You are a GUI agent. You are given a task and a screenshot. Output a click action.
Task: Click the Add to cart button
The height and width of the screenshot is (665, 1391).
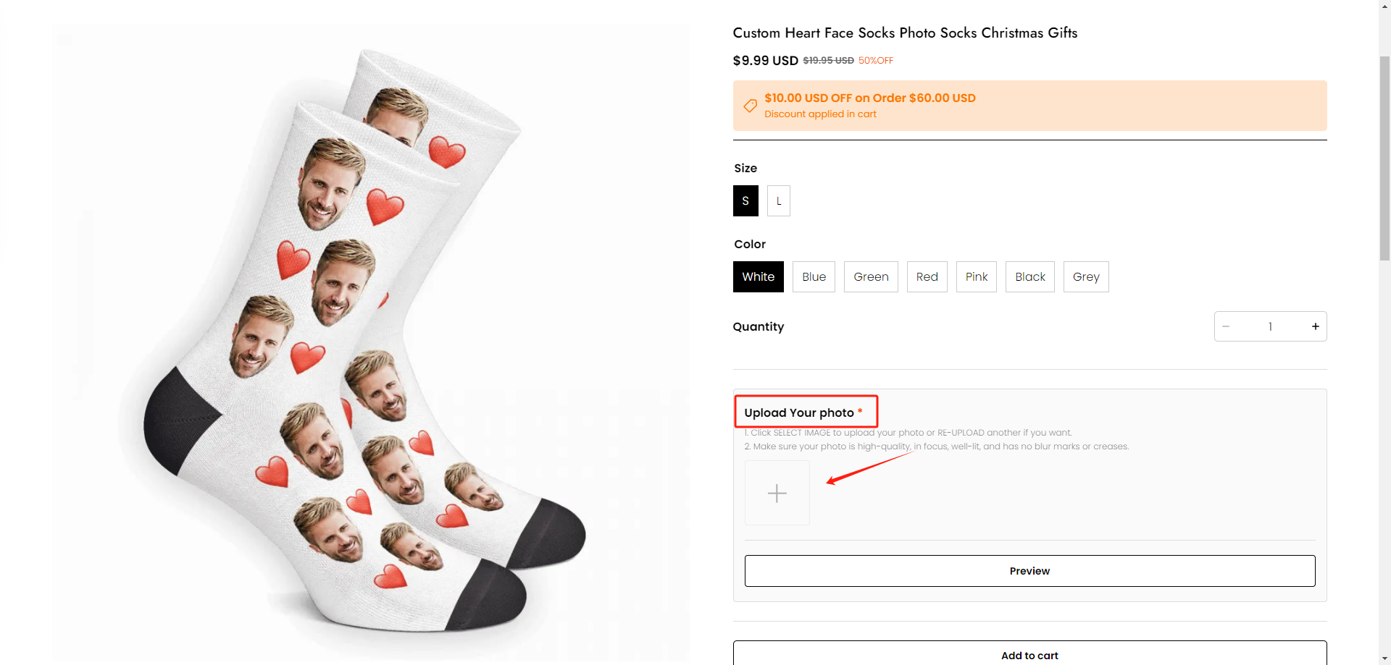[1029, 654]
